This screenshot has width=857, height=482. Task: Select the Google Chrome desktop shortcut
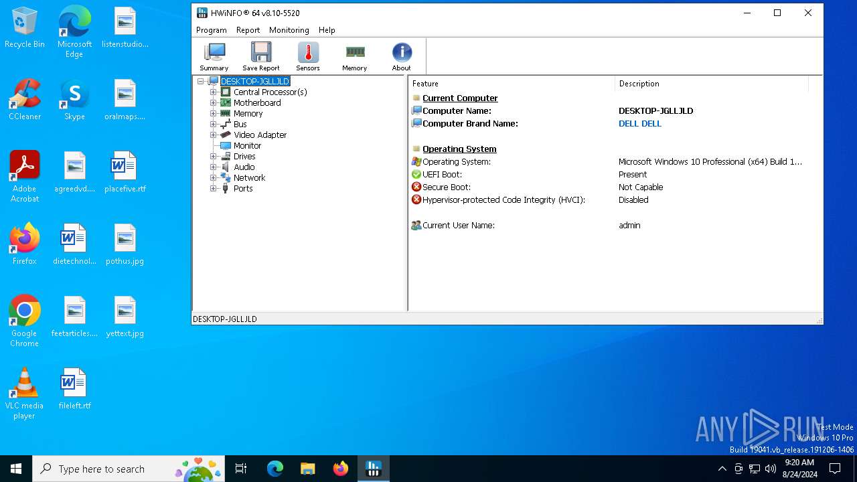tap(25, 321)
